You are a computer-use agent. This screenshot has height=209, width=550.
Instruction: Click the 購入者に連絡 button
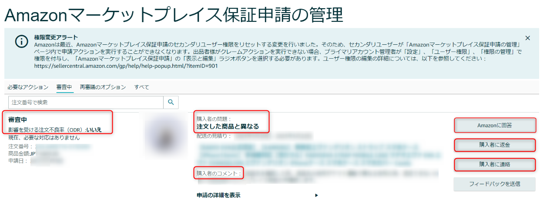pos(495,164)
